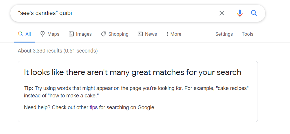The height and width of the screenshot is (134, 290).
Task: Open the Settings dropdown menu
Action: (224, 34)
